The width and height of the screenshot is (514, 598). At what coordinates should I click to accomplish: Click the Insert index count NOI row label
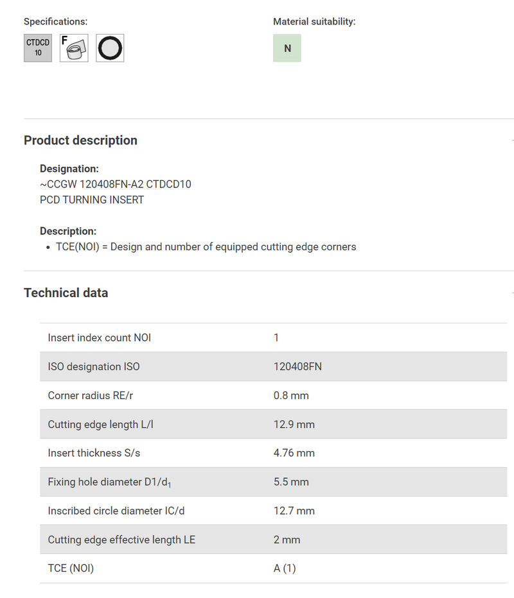[x=100, y=337]
